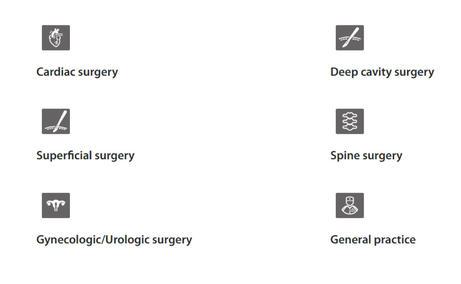Select the Superficial surgery label
Screen dimensions: 461x284
point(85,155)
